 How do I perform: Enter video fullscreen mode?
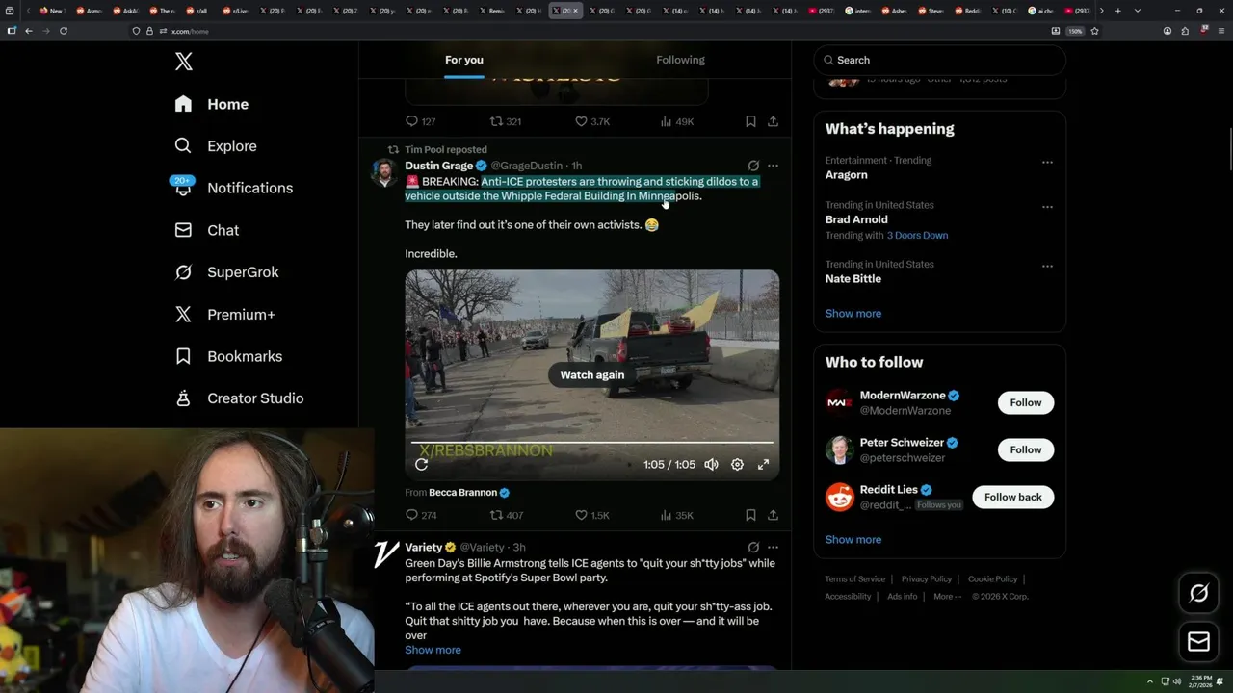tap(763, 464)
